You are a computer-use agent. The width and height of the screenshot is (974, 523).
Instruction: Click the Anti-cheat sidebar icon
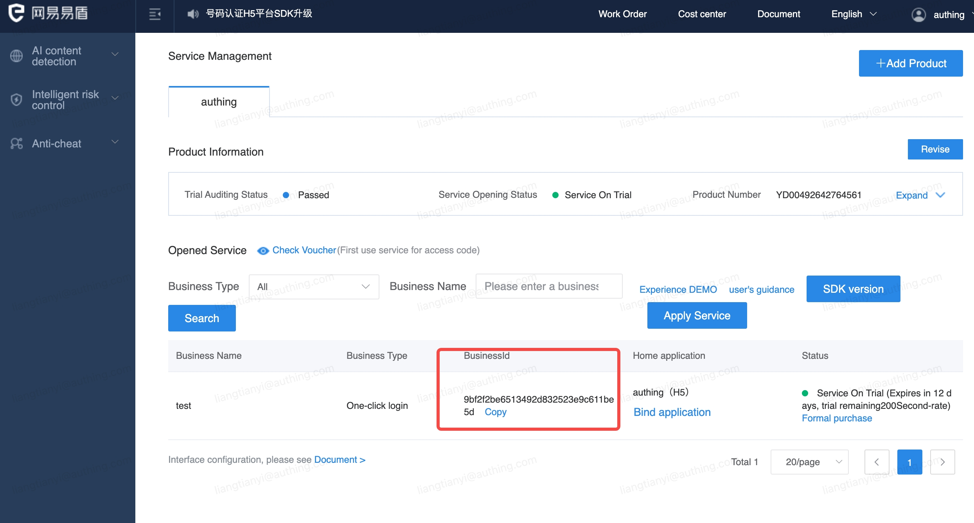pos(16,143)
